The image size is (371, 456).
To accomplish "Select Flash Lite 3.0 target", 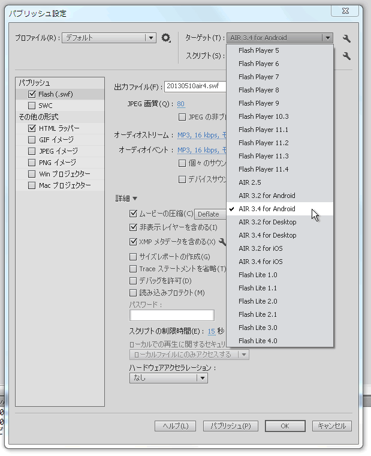I will (280, 328).
